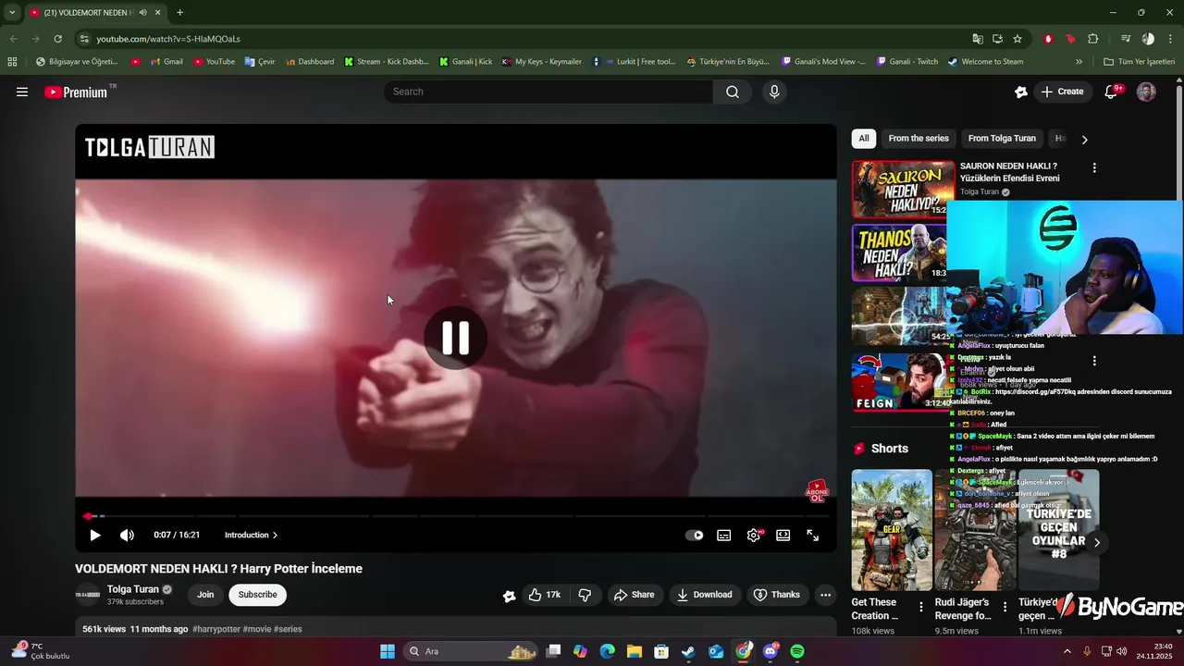Toggle subtitles closed captions
The image size is (1184, 666).
(724, 535)
